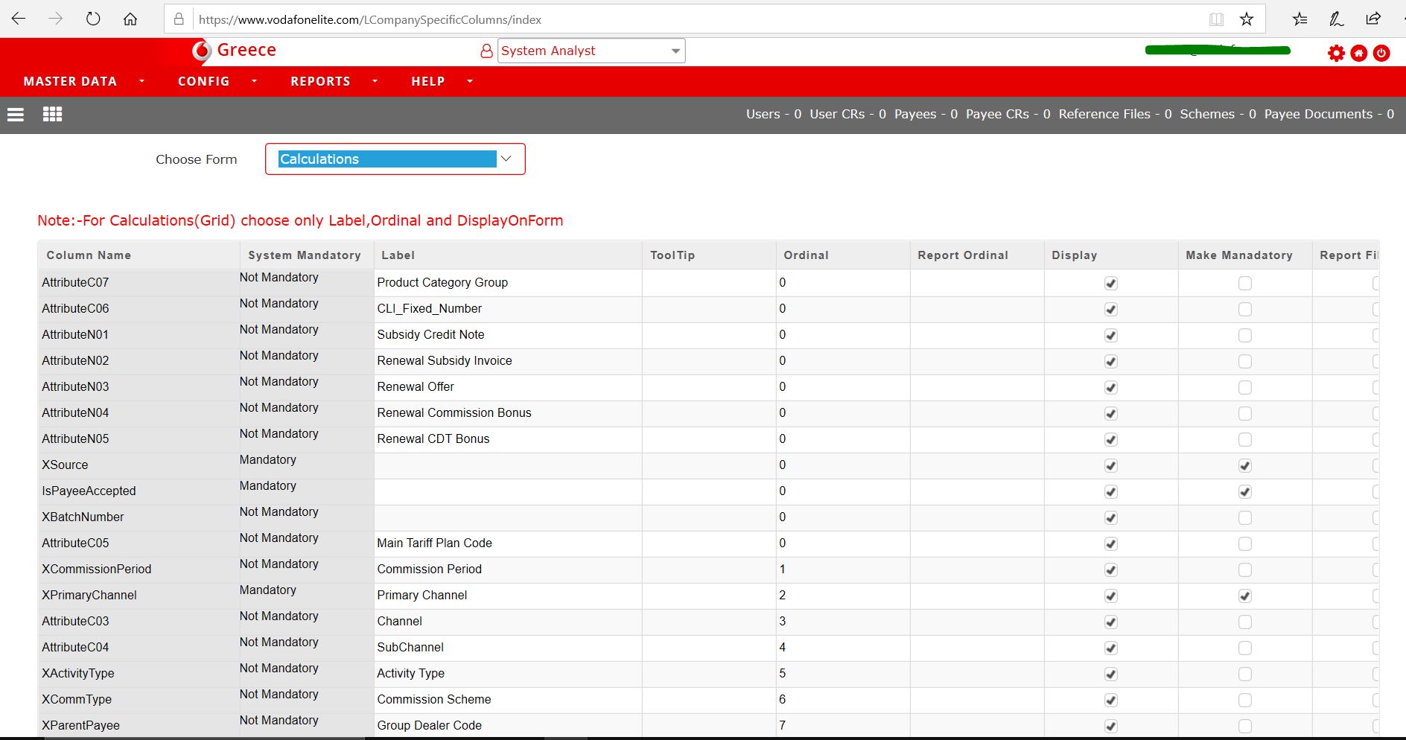Open the grid apps icon
The width and height of the screenshot is (1406, 740).
coord(52,114)
